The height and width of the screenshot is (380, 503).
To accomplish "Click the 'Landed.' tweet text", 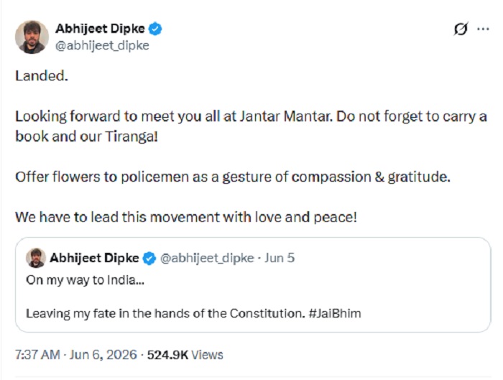I will pyautogui.click(x=42, y=76).
